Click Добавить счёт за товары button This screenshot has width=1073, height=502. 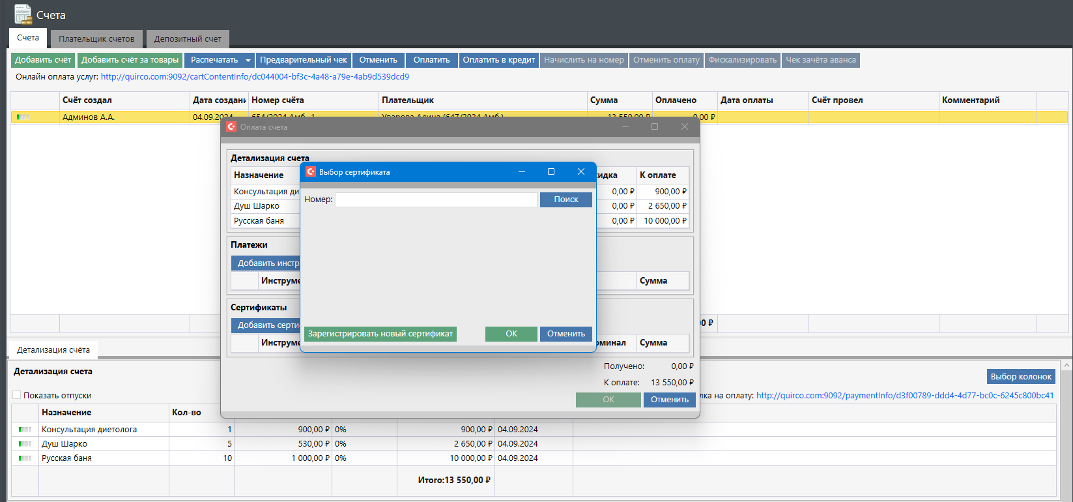(x=130, y=60)
